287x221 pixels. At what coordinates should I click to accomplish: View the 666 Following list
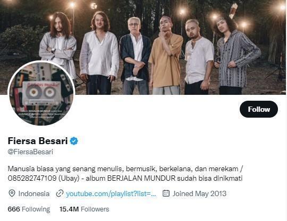click(29, 209)
